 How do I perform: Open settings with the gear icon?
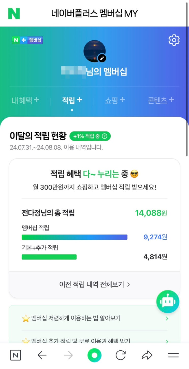pos(174,40)
